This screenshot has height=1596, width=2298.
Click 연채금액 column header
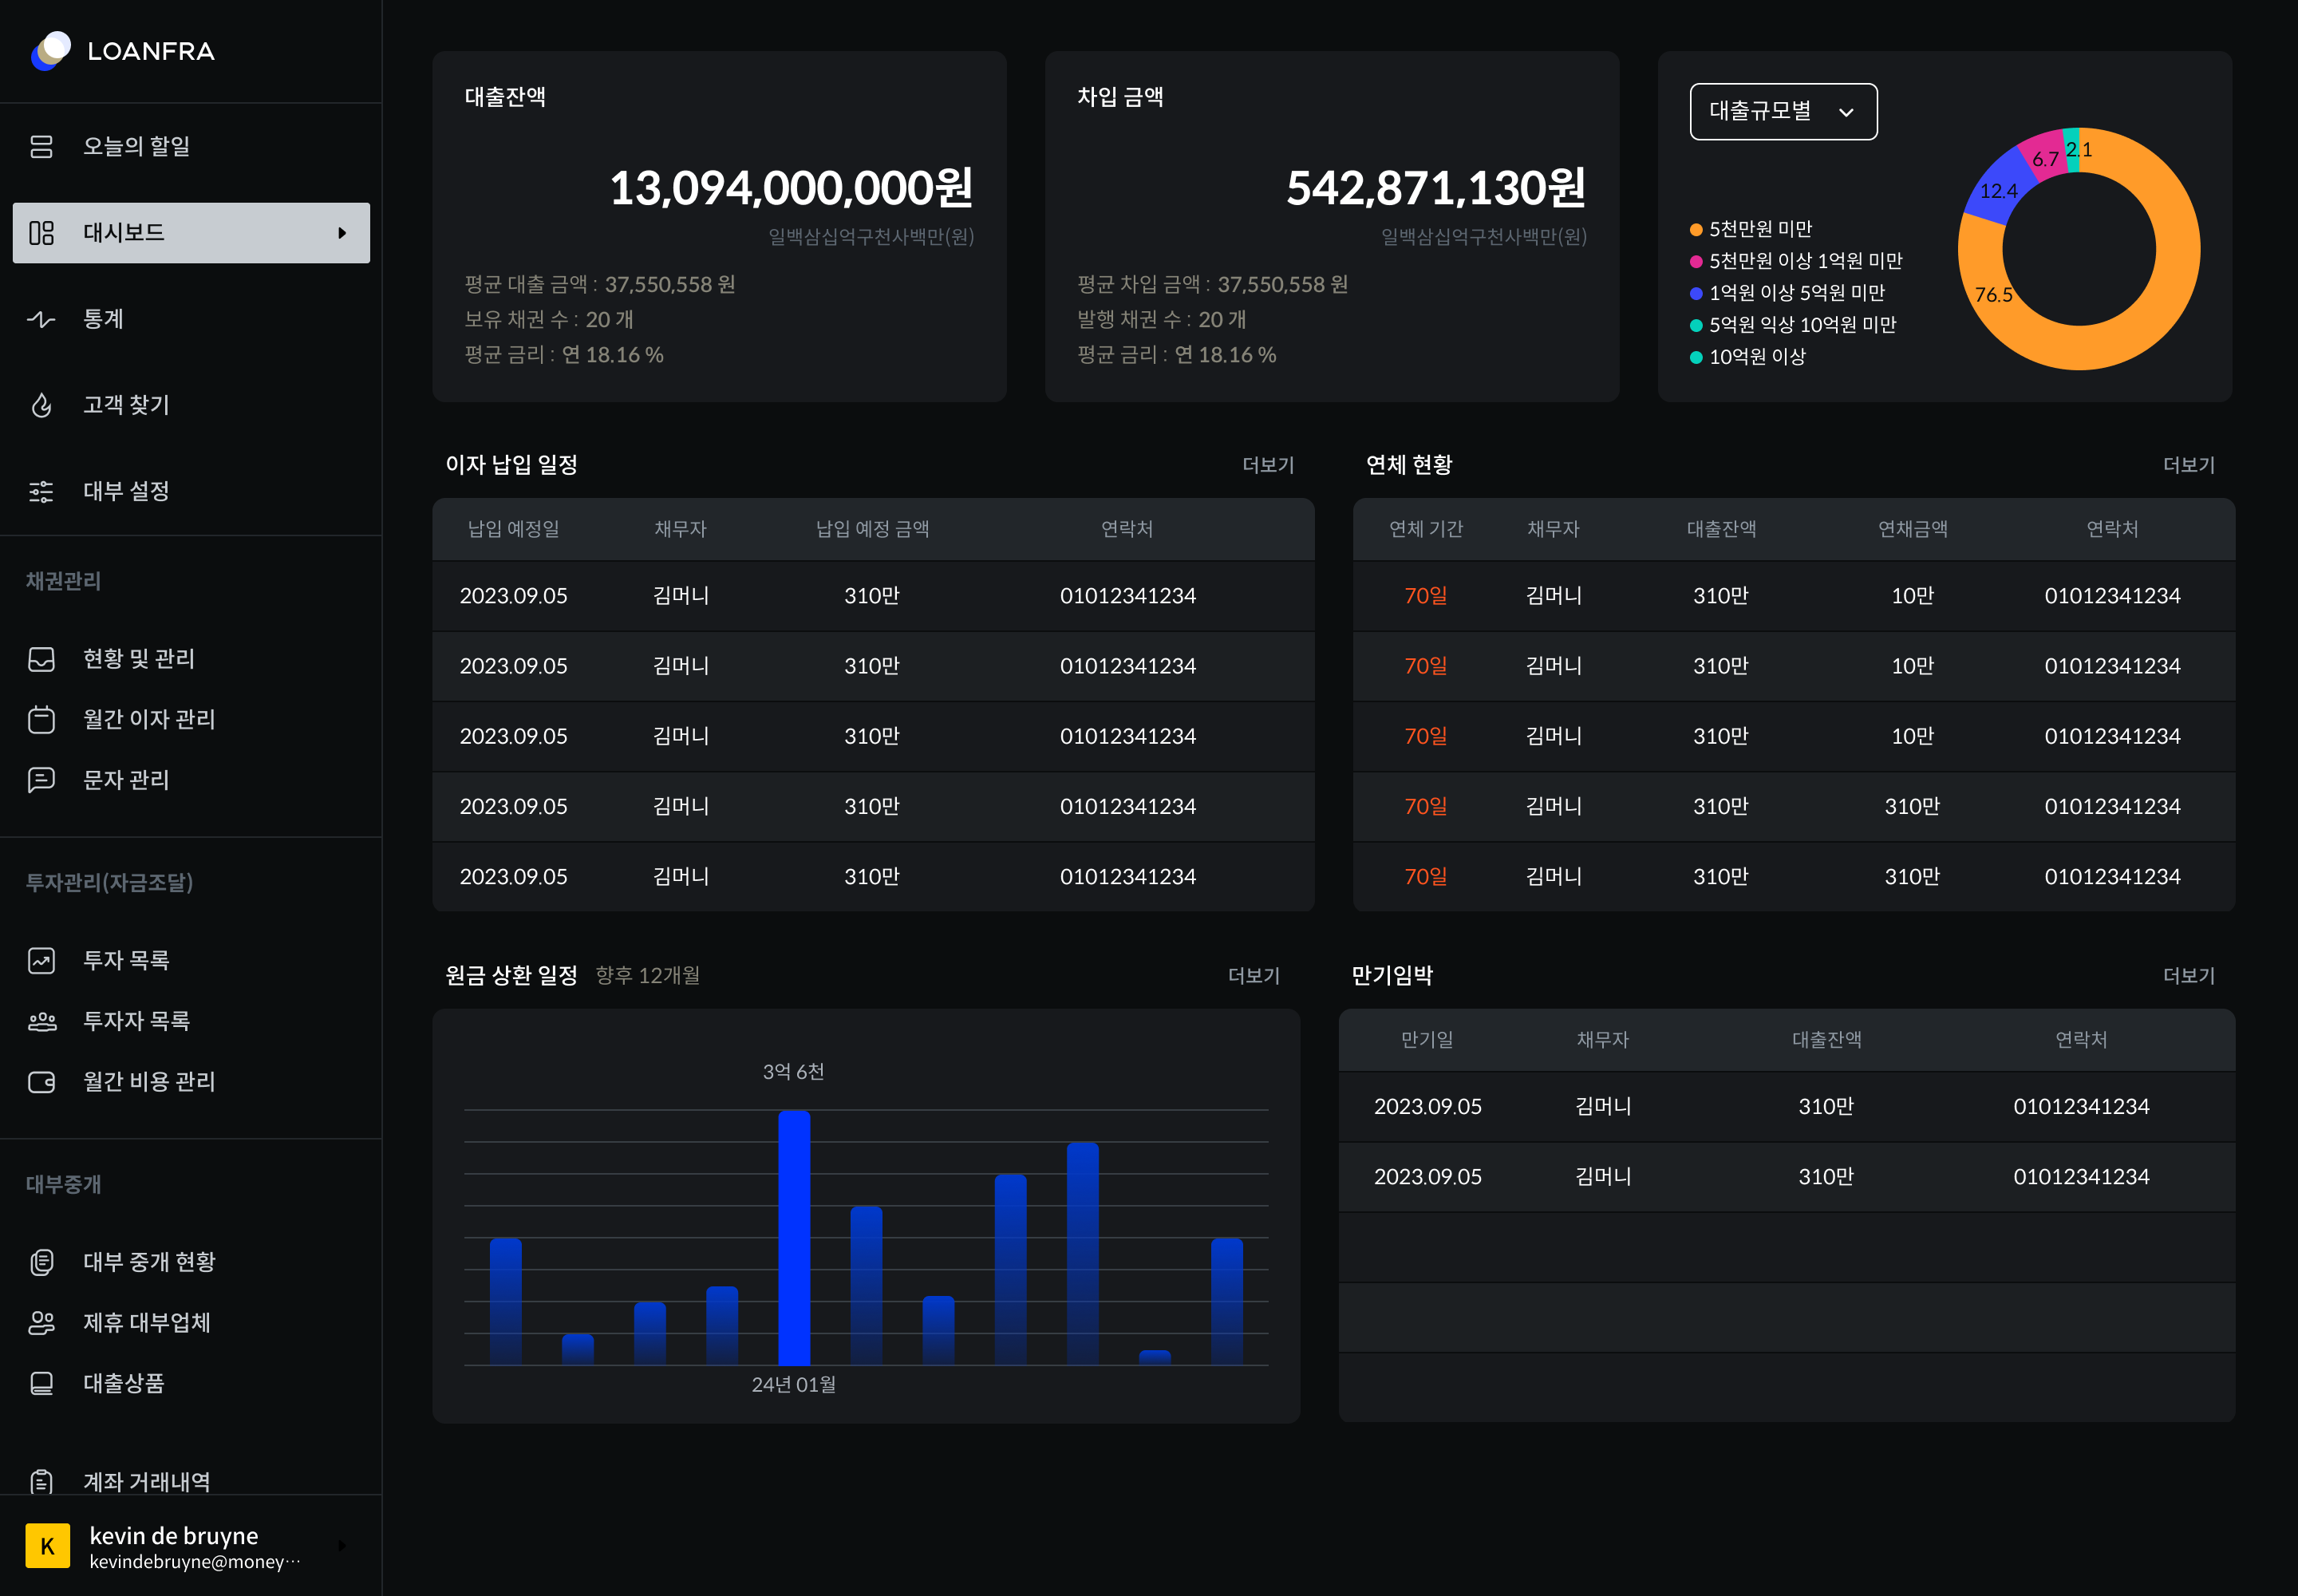point(1912,529)
